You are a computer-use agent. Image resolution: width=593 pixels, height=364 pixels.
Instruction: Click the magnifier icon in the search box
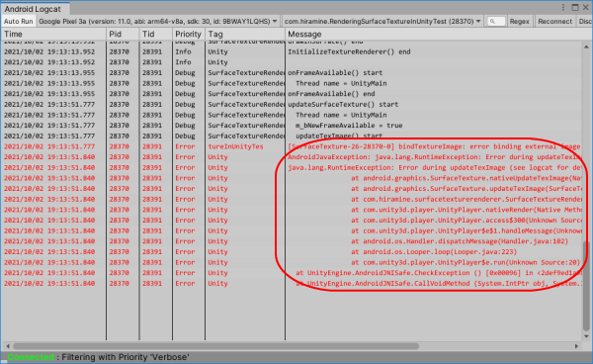click(x=492, y=22)
